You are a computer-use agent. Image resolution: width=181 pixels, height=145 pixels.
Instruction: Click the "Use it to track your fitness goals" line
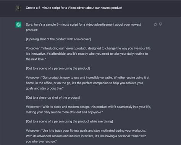coord(86,131)
